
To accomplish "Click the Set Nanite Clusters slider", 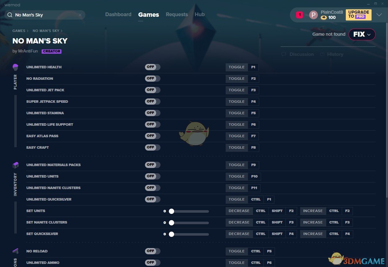I will pos(189,223).
